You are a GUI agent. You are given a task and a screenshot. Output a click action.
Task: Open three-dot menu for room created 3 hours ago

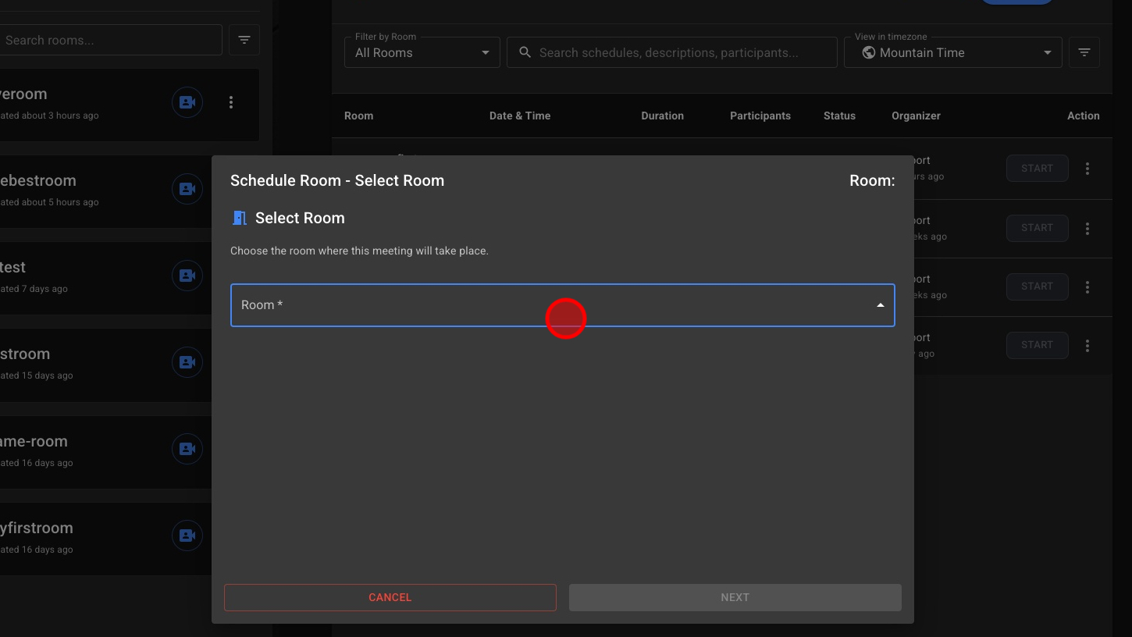coord(231,102)
